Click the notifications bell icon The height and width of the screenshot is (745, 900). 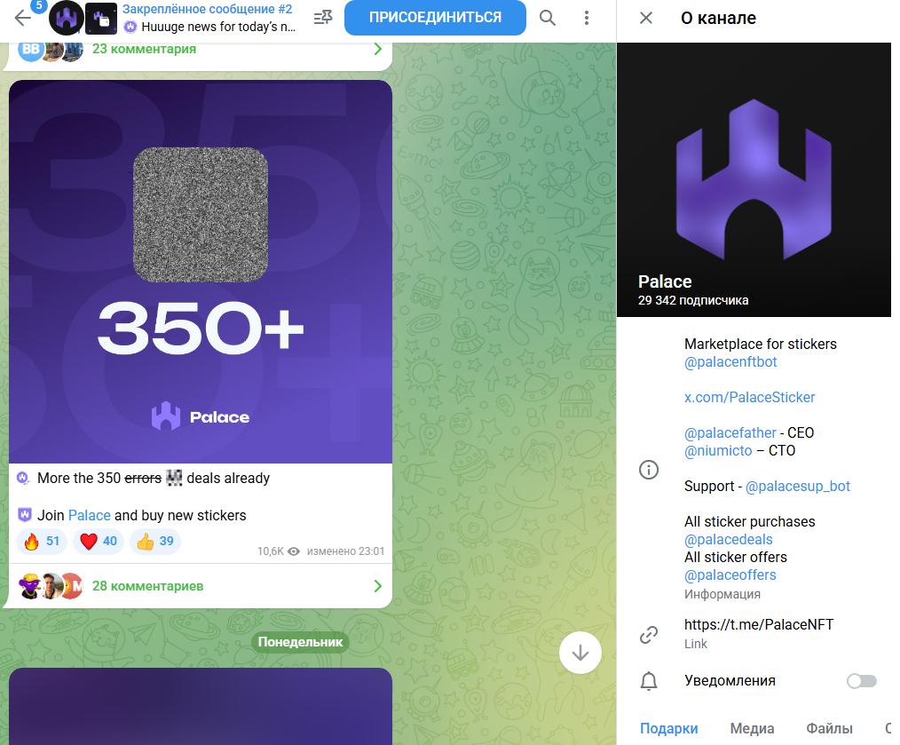(649, 681)
